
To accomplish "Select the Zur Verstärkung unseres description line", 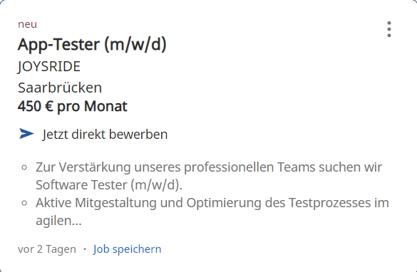I will point(209,167).
